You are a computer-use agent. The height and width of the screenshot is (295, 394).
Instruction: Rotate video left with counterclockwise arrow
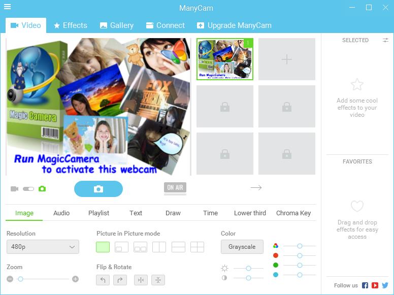click(103, 280)
